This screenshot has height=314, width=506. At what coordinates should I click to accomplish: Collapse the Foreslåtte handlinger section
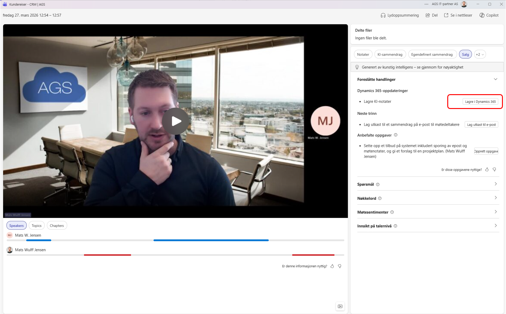click(x=495, y=79)
